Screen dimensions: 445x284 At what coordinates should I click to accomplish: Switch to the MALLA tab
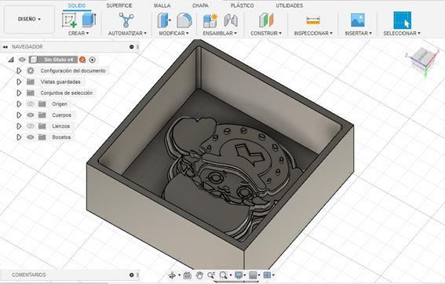(x=162, y=5)
